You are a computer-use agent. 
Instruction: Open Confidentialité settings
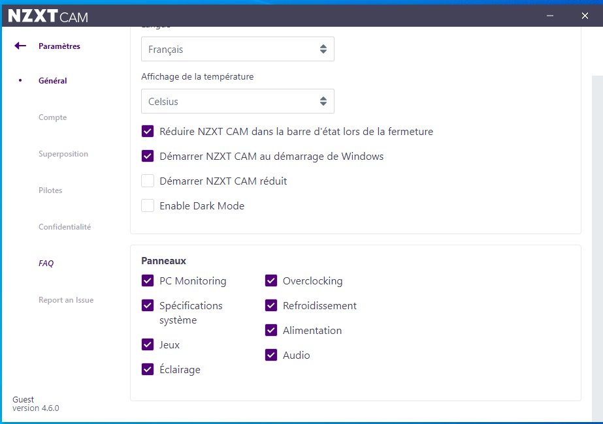coord(65,227)
